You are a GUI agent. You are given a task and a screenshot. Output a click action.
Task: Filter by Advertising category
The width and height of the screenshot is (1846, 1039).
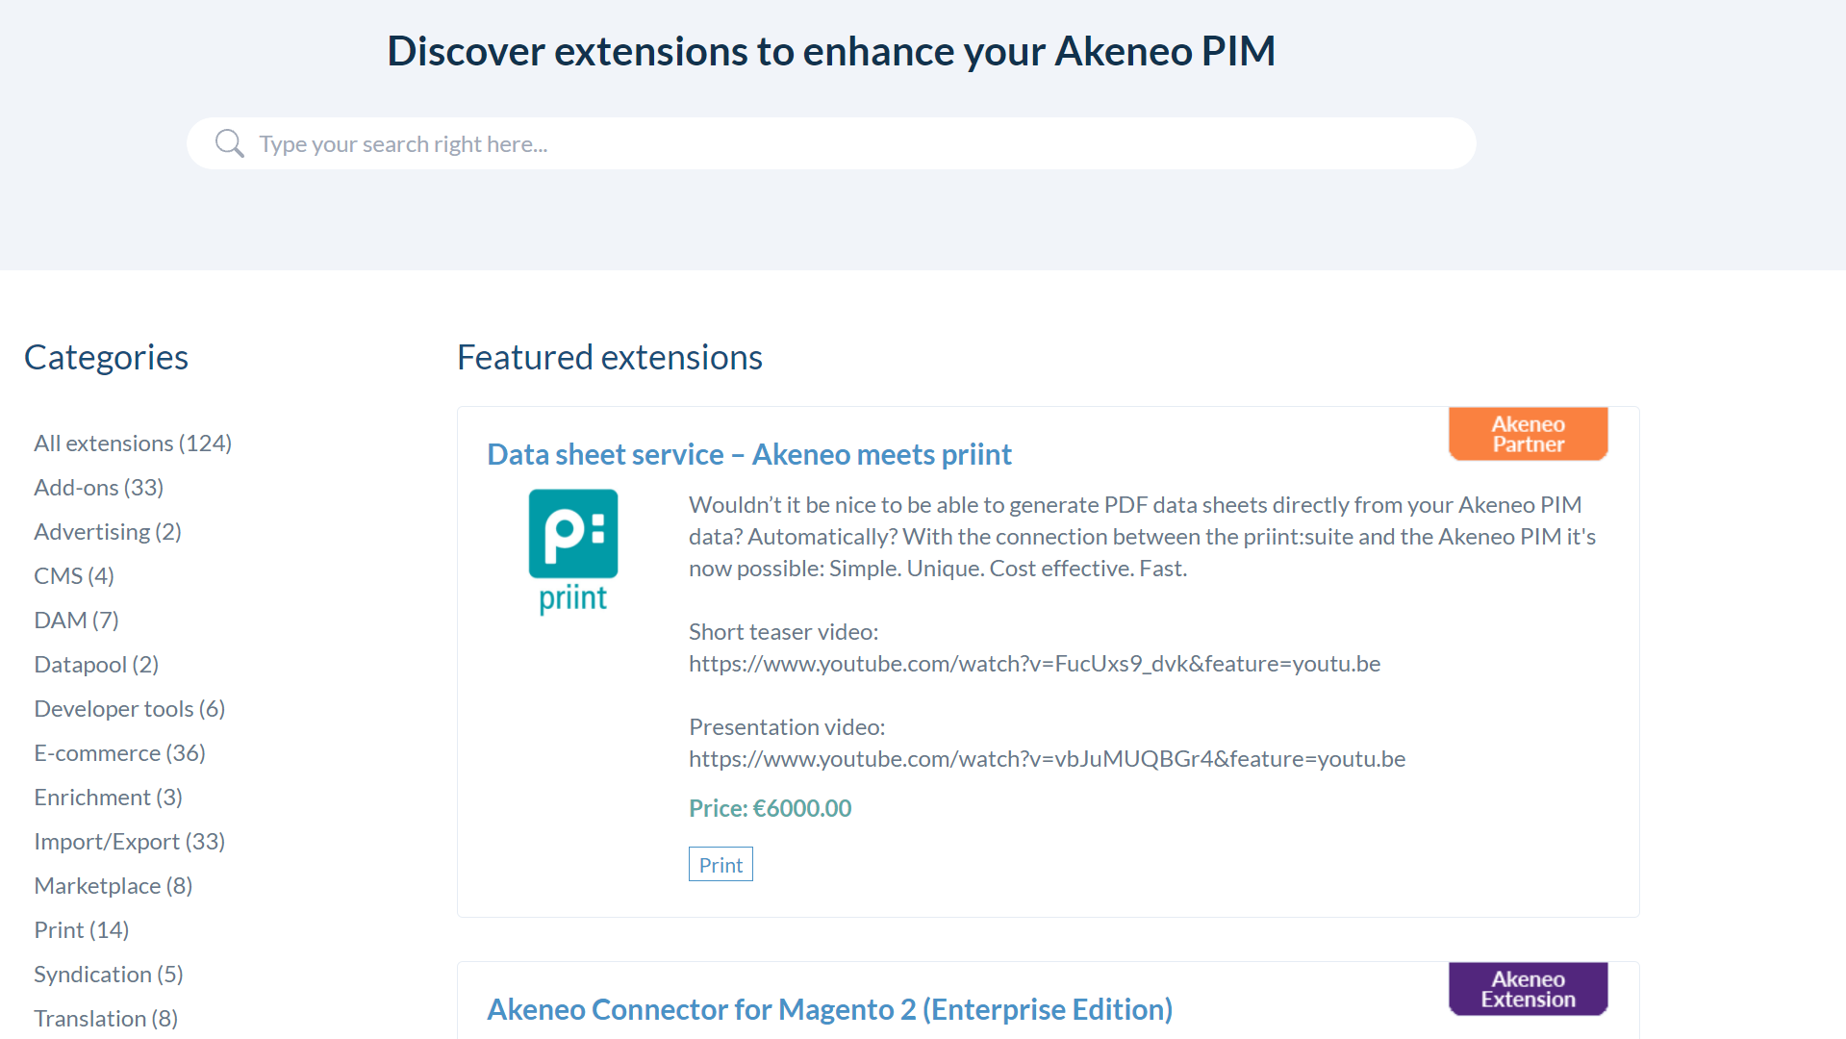click(x=108, y=532)
